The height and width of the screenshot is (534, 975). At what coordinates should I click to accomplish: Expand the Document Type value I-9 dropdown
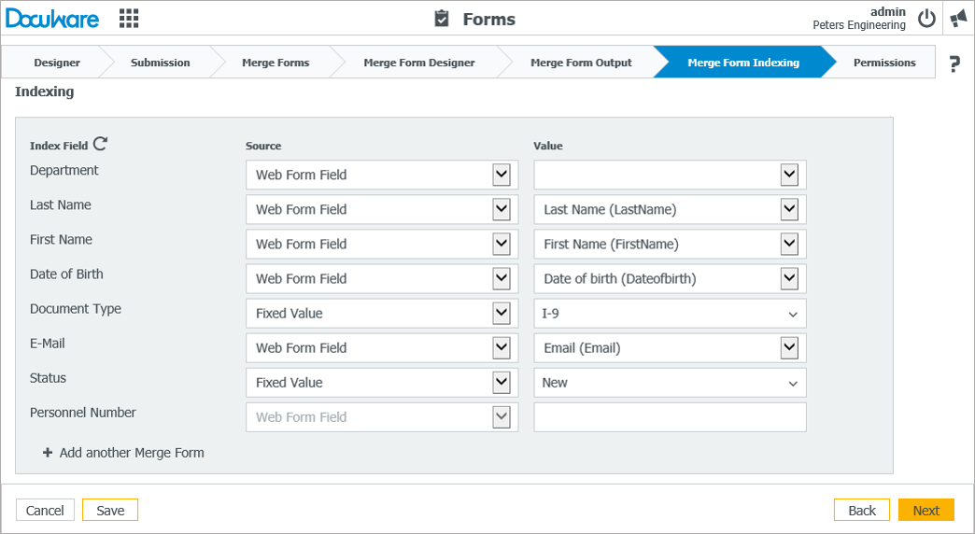click(793, 314)
